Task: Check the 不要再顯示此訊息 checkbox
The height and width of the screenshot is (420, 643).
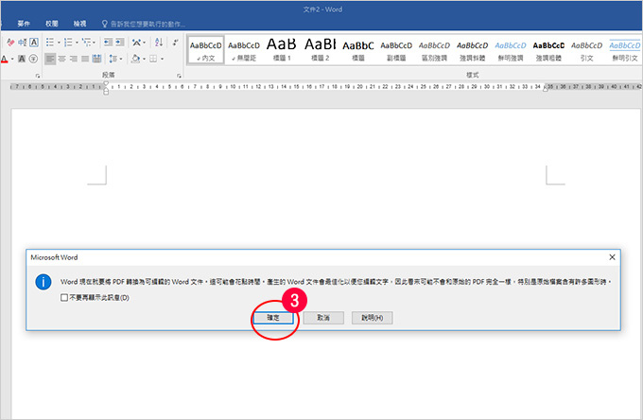Action: click(x=64, y=297)
